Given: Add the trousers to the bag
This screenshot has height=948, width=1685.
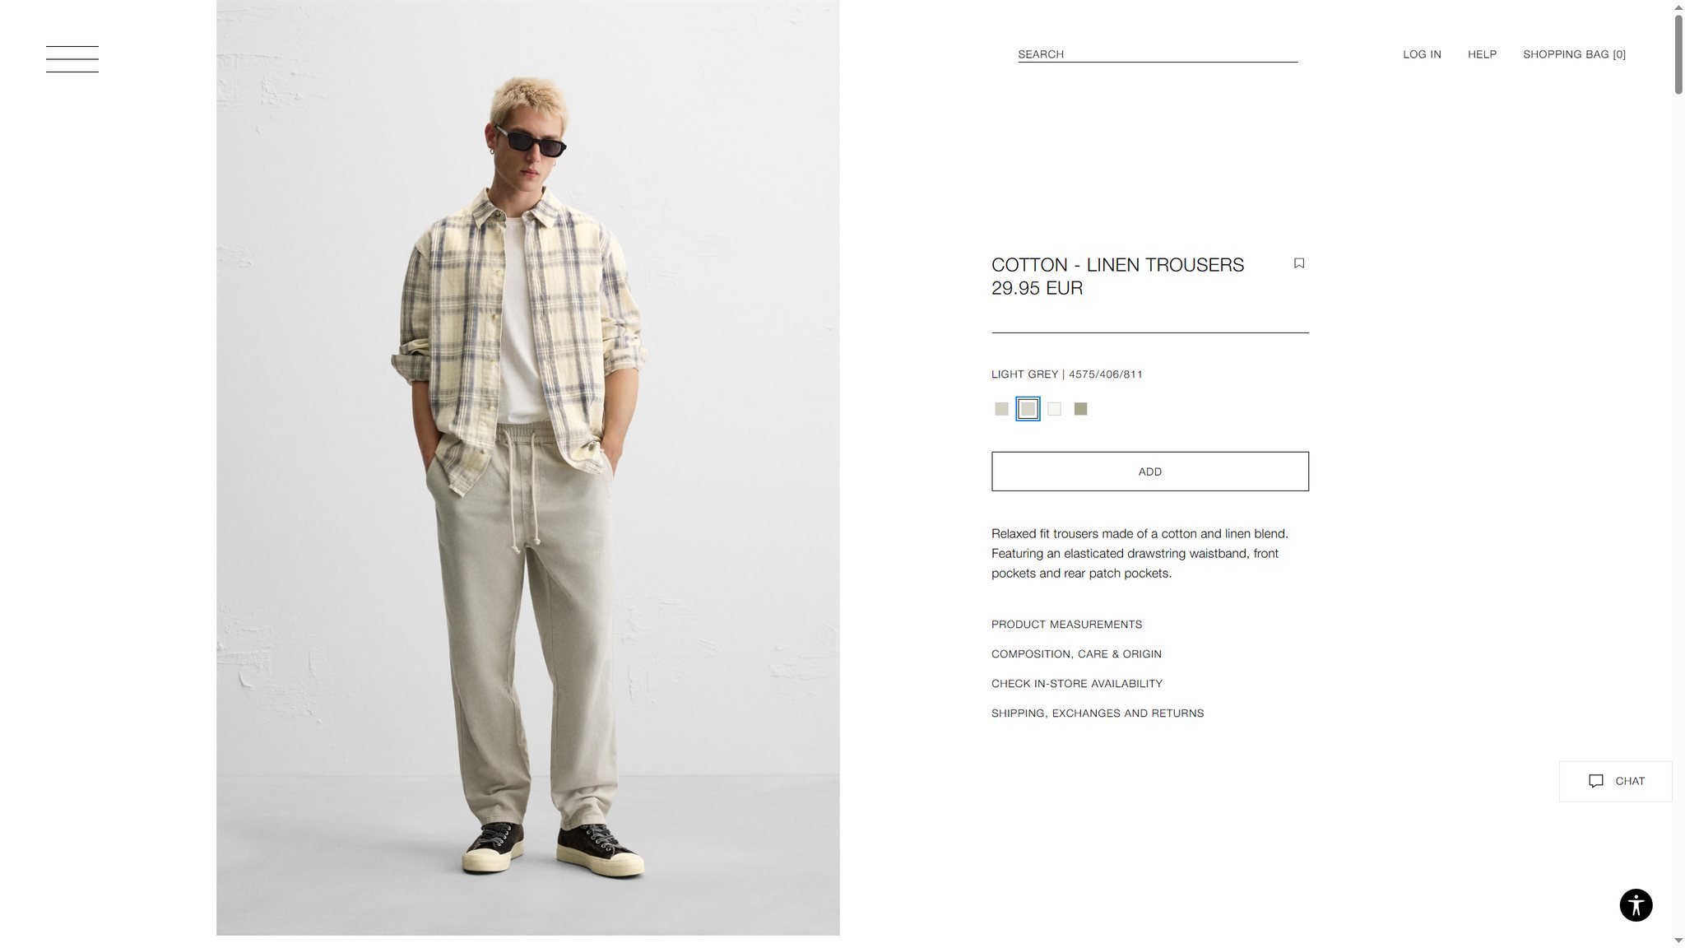Looking at the screenshot, I should [1149, 472].
